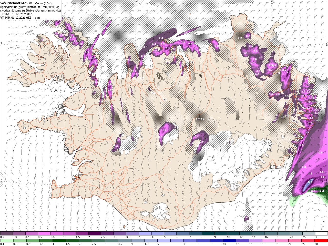Click the Veðurstofan/HM750m map title
328x246 pixels.
pos(16,3)
